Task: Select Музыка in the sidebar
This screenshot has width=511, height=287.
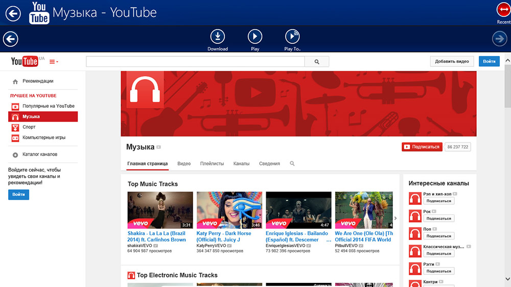Action: [x=43, y=116]
